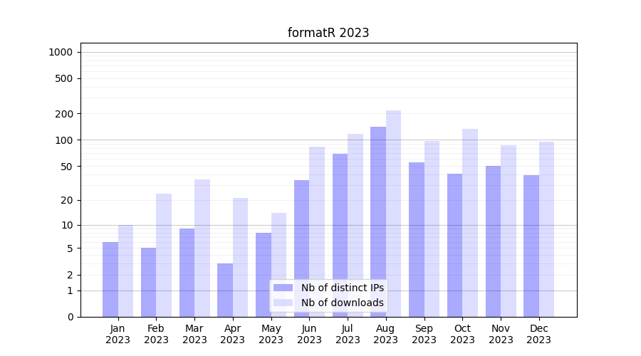Select the April downloads bar
The height and width of the screenshot is (356, 641).
point(240,257)
